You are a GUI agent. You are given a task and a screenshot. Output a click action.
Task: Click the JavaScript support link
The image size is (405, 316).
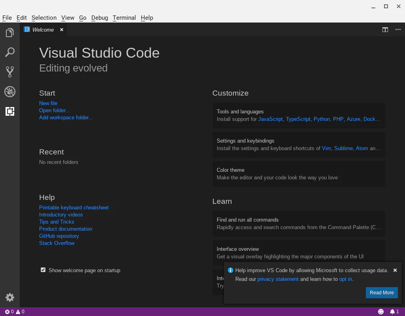[x=271, y=119]
